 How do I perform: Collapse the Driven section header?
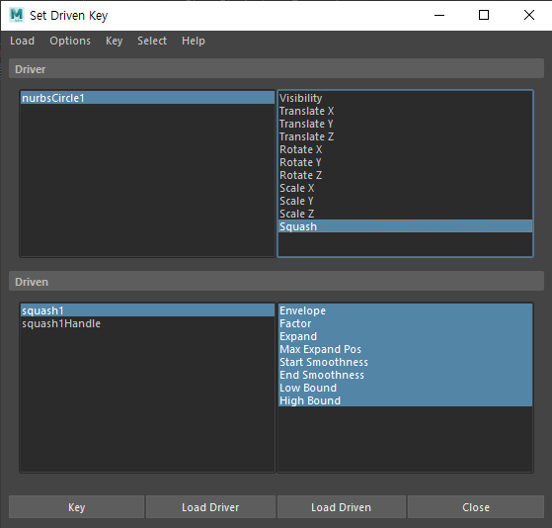tap(276, 281)
